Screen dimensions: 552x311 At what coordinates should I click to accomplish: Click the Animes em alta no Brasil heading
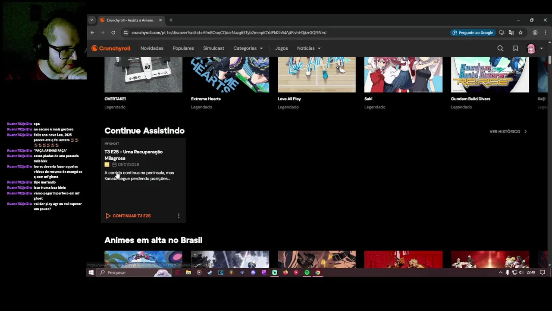coord(153,240)
